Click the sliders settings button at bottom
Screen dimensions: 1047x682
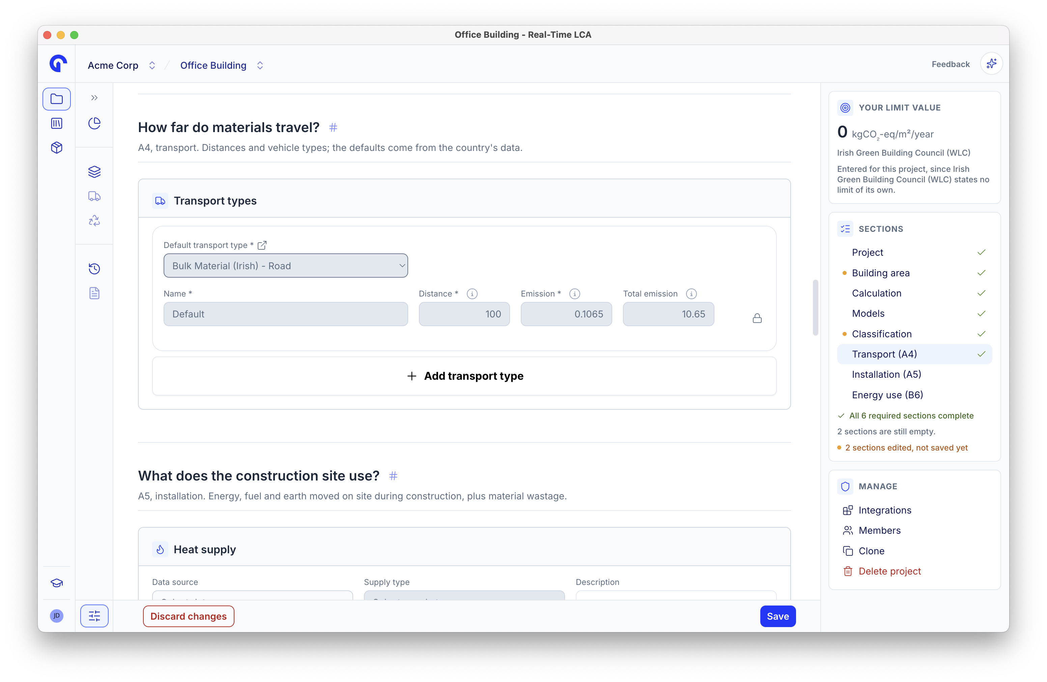coord(94,616)
